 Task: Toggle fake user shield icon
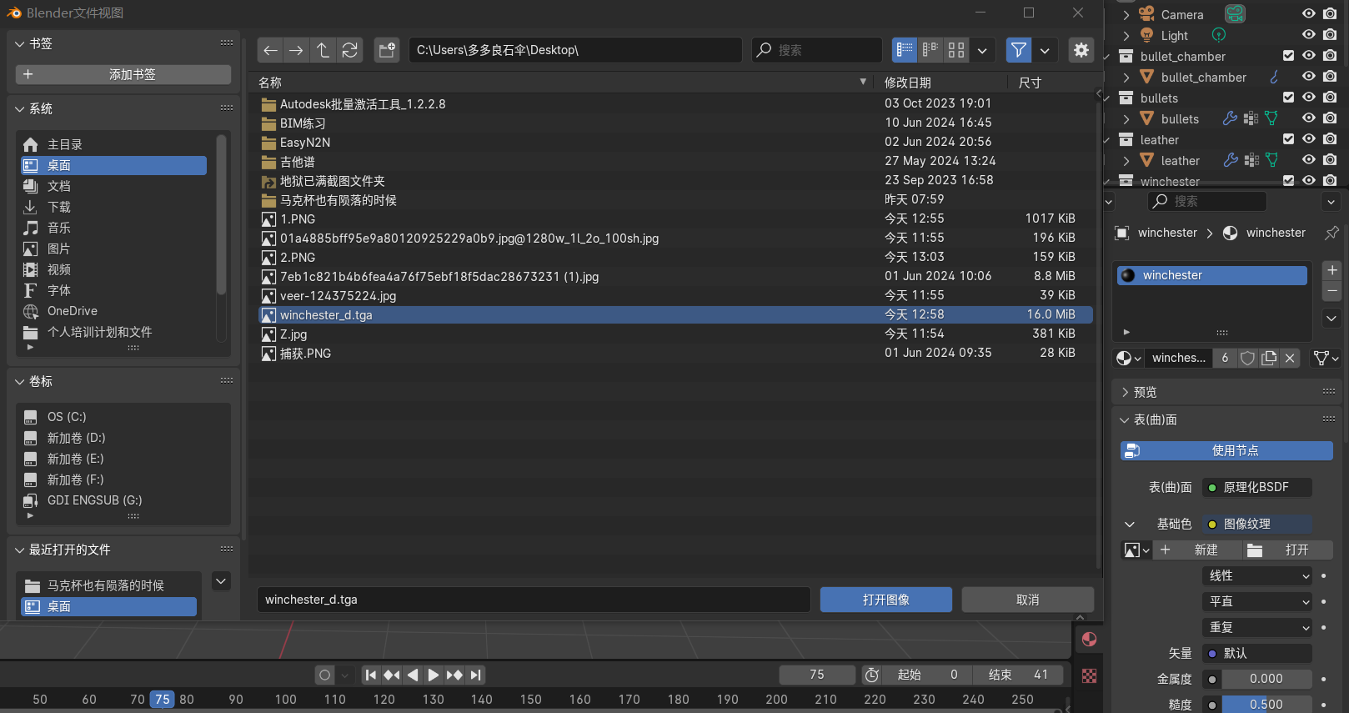pos(1247,358)
